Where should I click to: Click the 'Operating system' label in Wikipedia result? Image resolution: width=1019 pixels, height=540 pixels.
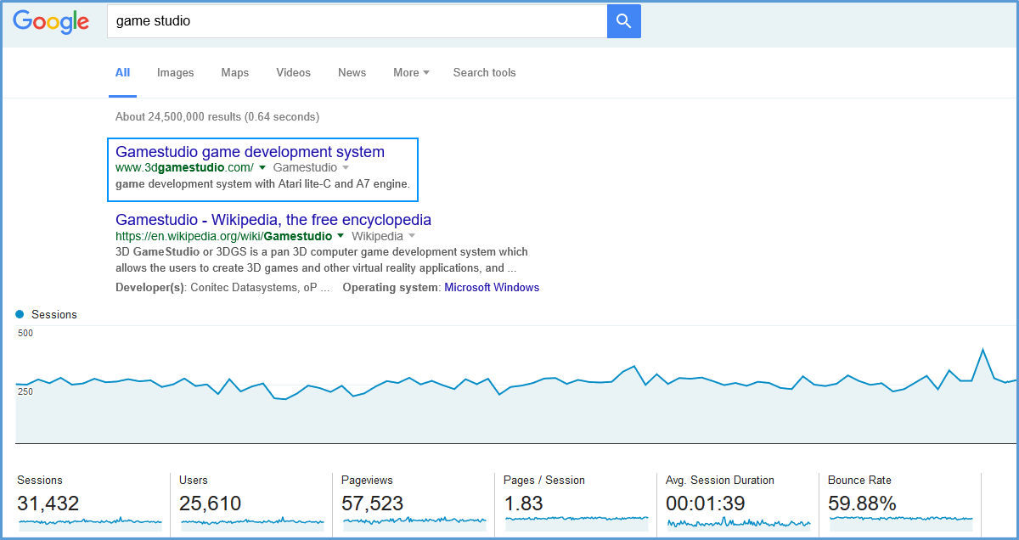point(391,288)
